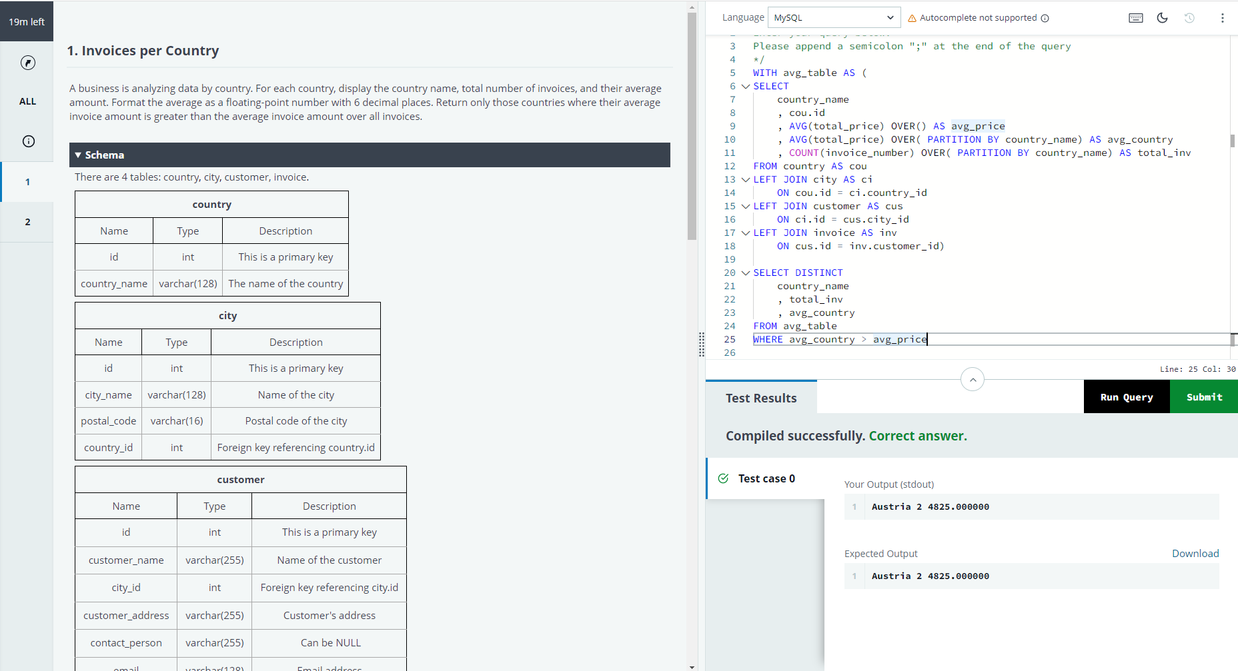The height and width of the screenshot is (671, 1238).
Task: Click the Run Query button
Action: (x=1127, y=397)
